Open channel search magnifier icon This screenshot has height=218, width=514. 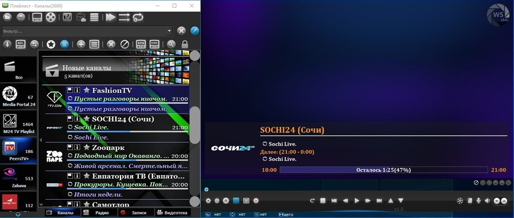[171, 44]
